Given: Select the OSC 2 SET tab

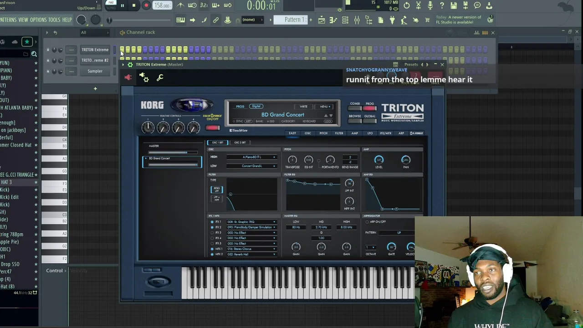Looking at the screenshot, I should coord(240,143).
